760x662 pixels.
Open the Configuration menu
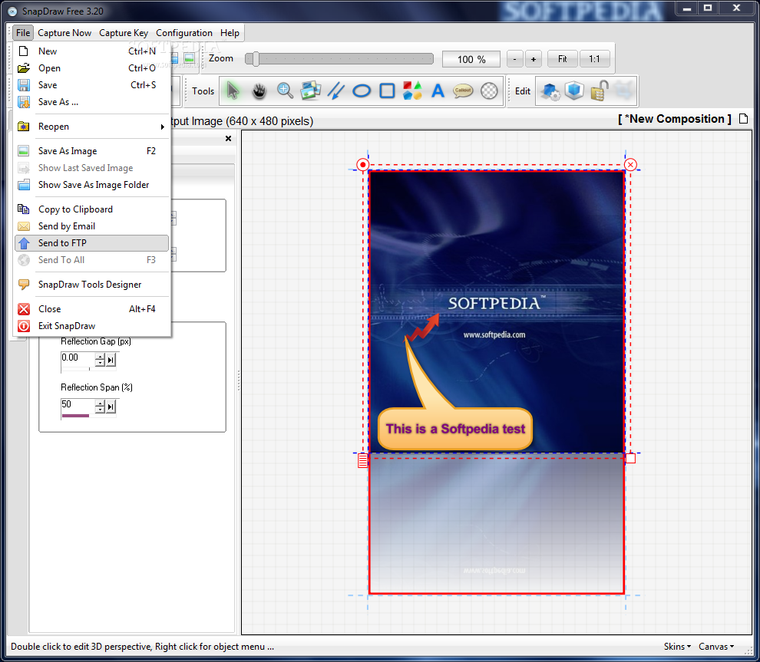(x=184, y=33)
